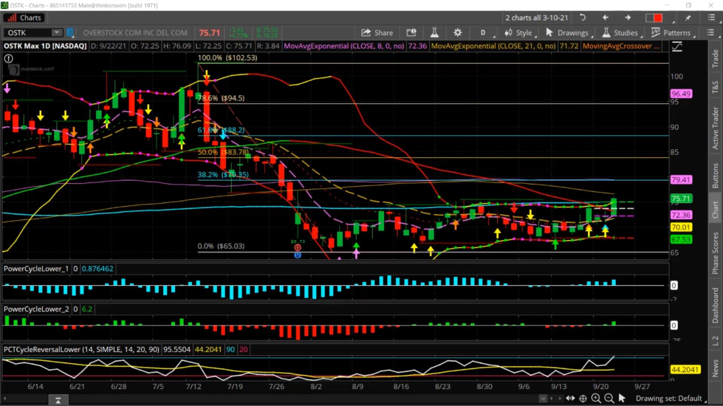
Task: Click the 96.49 pink price bubble
Action: click(681, 94)
